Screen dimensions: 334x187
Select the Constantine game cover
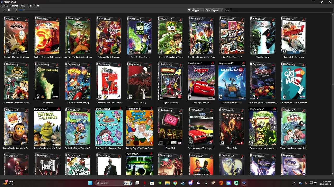coord(47,81)
